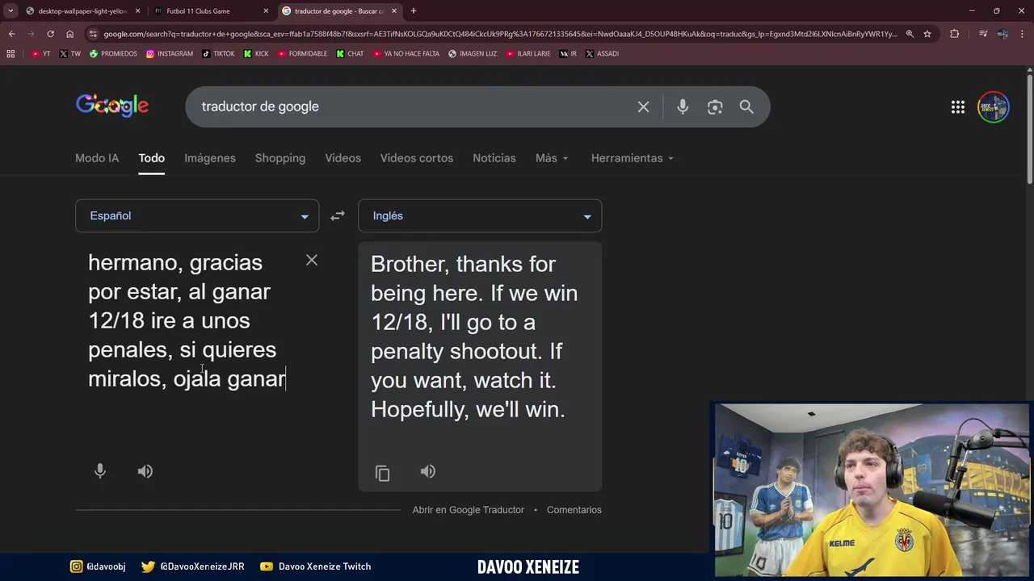Click the magnifying glass search button
1034x581 pixels.
click(x=746, y=107)
